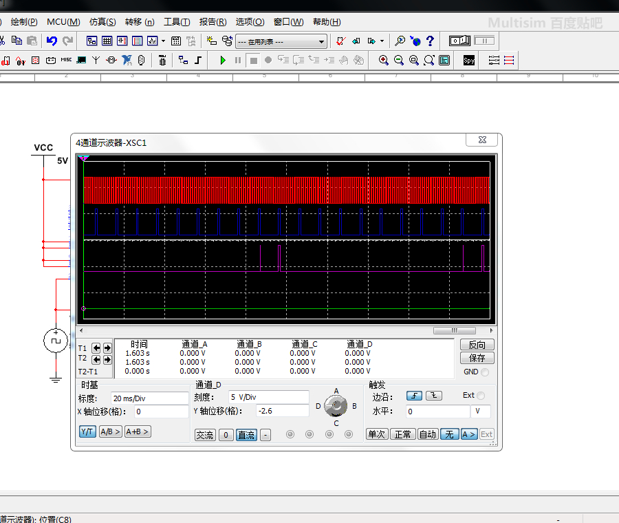Click the zoom out magnifier icon
619x523 pixels.
[x=399, y=61]
